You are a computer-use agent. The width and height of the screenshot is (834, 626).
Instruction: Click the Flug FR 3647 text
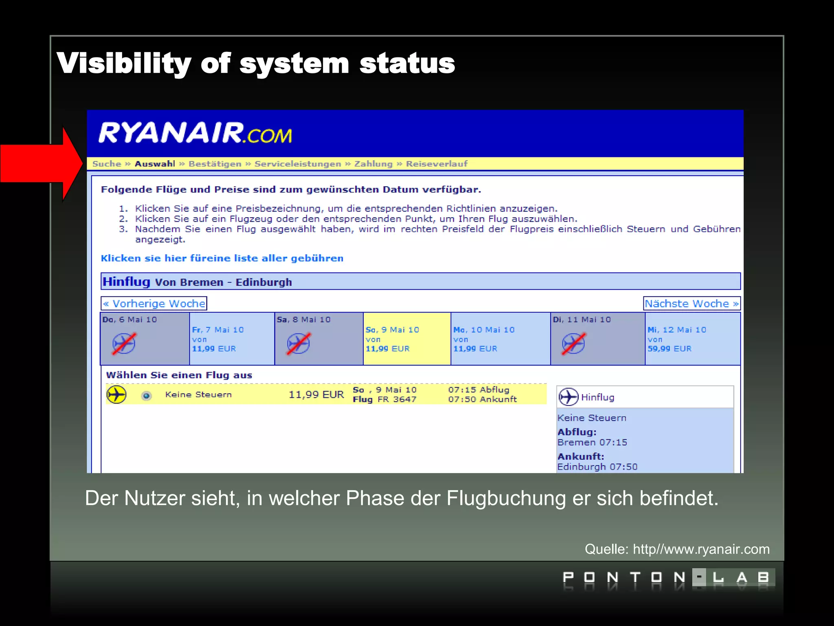pyautogui.click(x=384, y=399)
